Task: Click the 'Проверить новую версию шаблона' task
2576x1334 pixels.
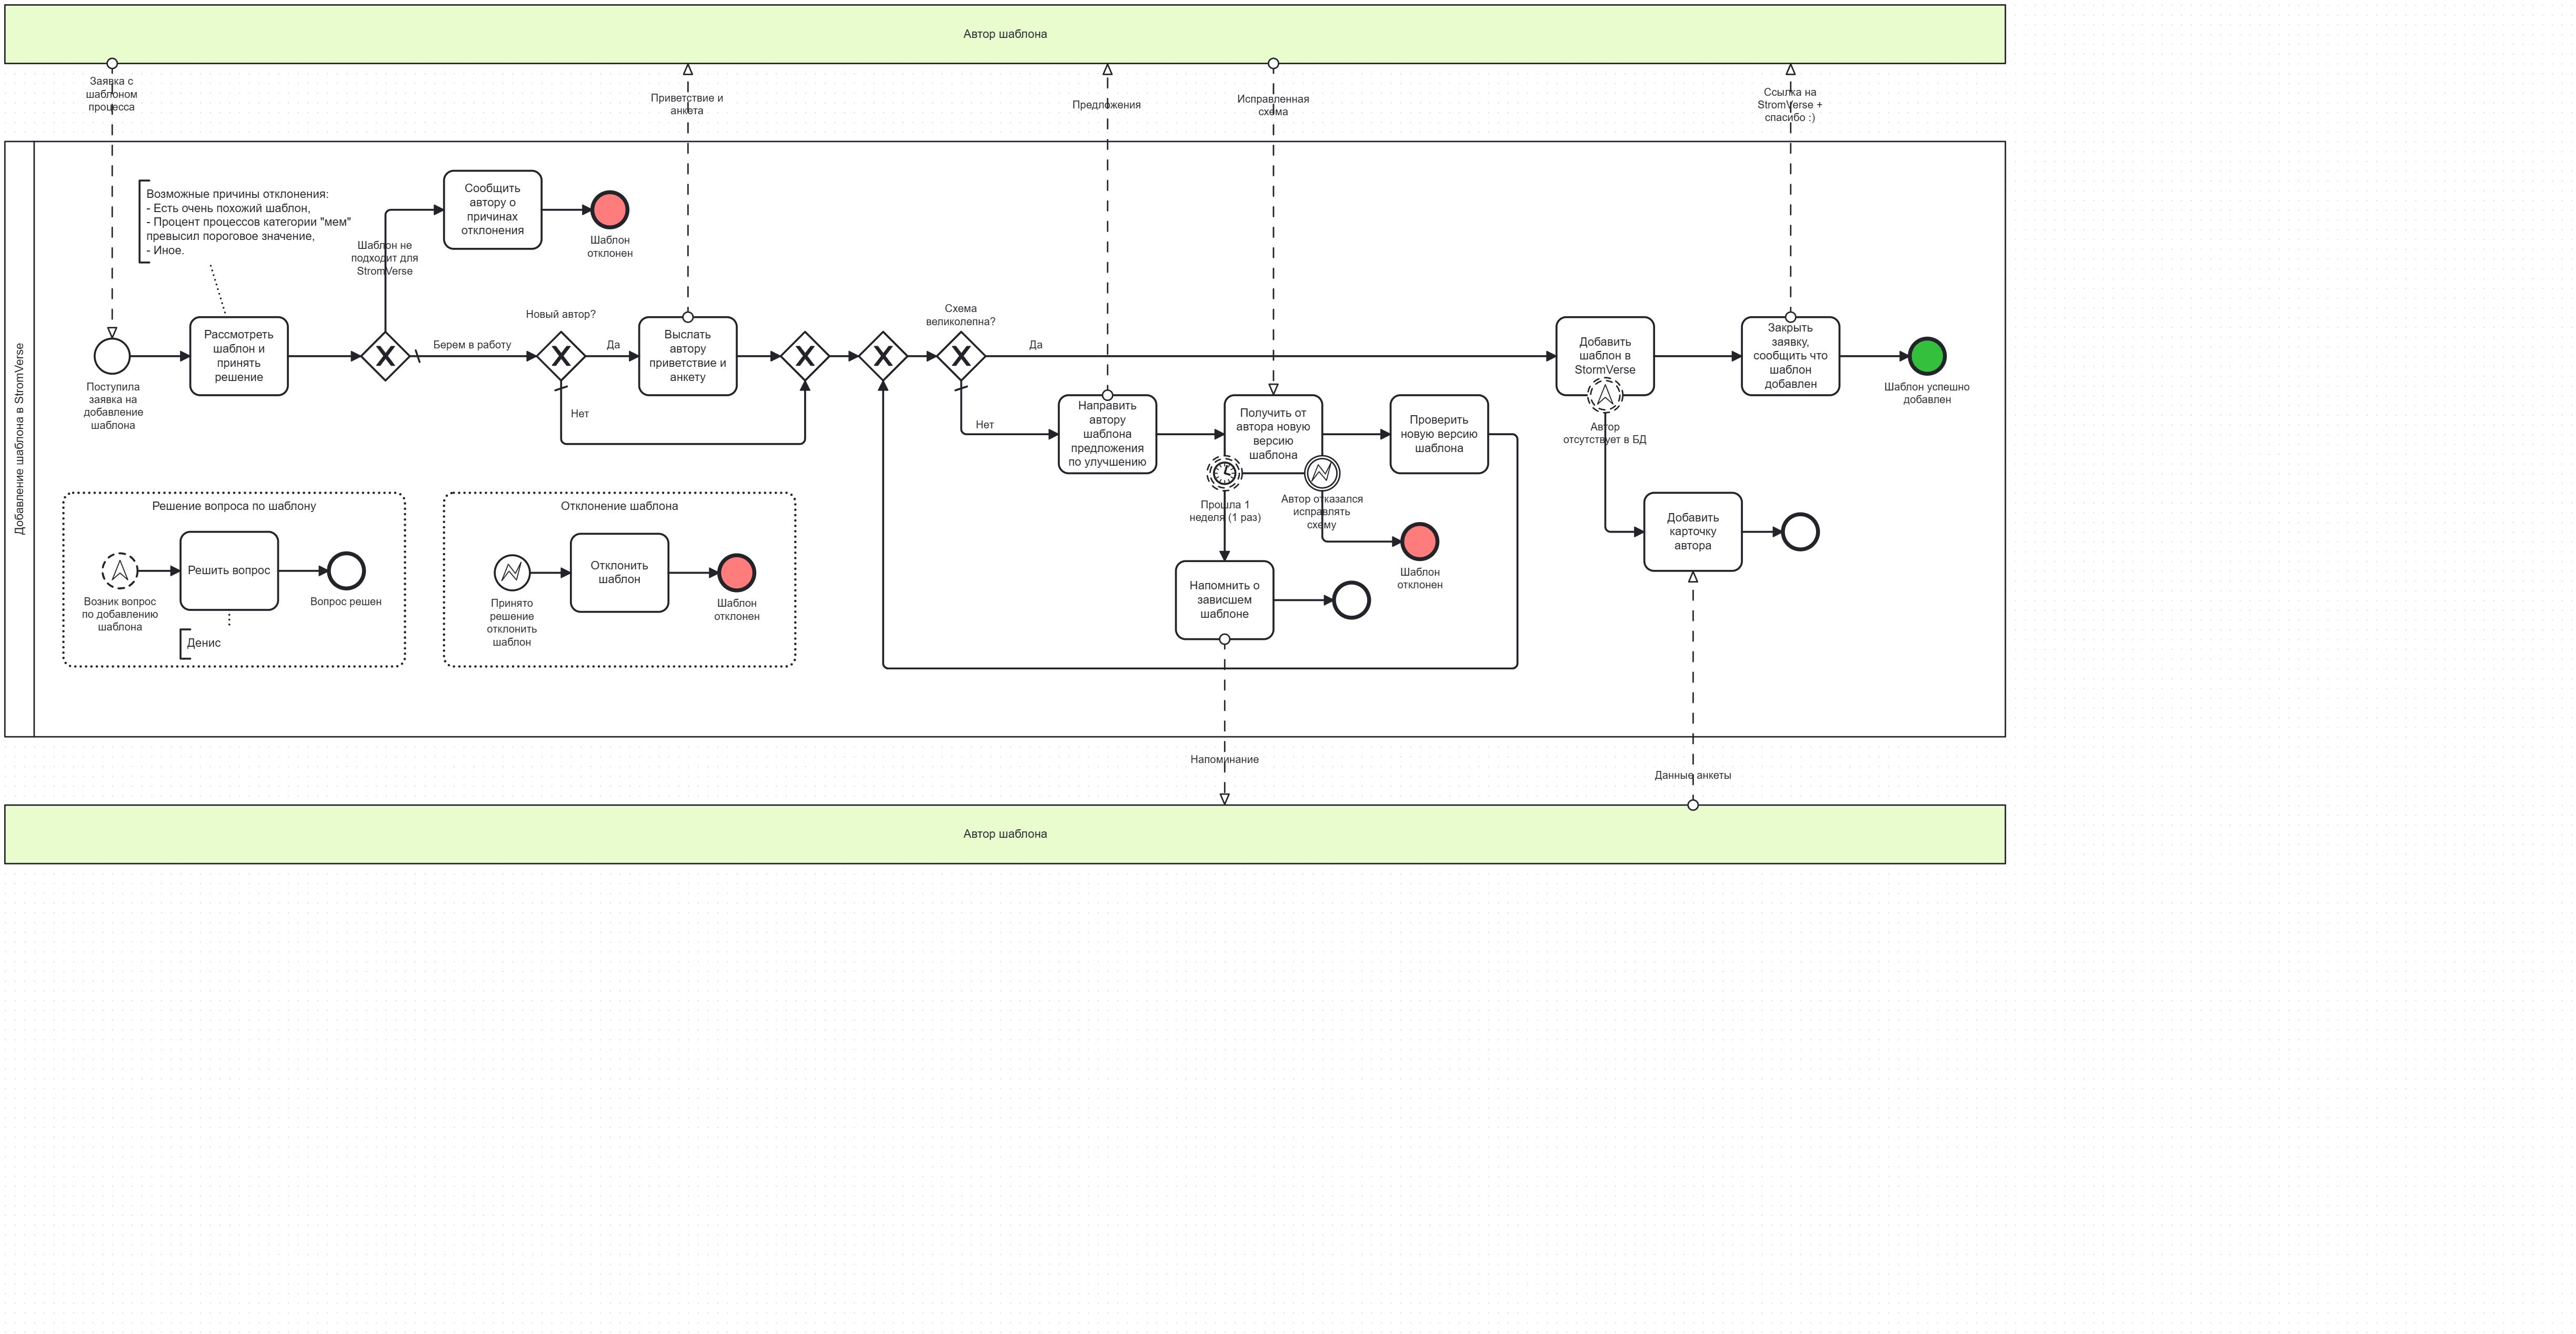Action: [x=1438, y=434]
